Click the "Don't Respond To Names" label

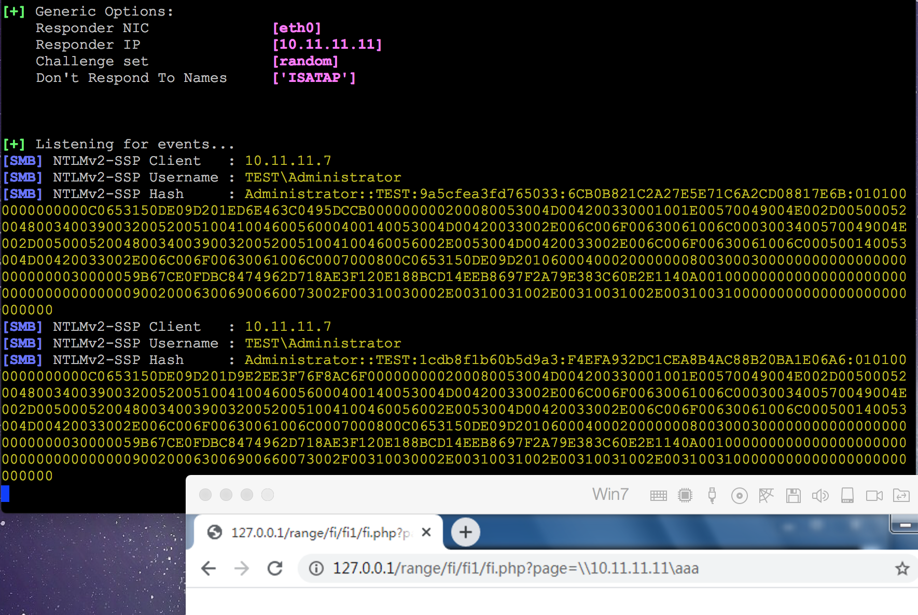tap(131, 78)
